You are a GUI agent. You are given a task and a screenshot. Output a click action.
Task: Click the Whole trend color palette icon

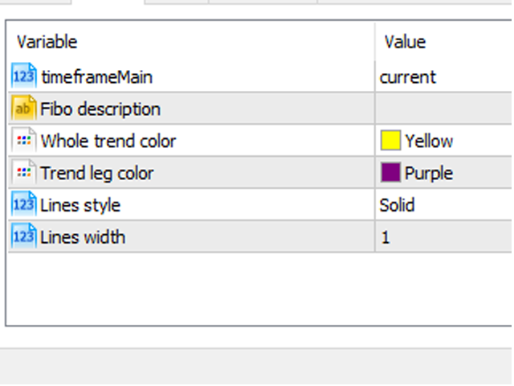pyautogui.click(x=23, y=141)
